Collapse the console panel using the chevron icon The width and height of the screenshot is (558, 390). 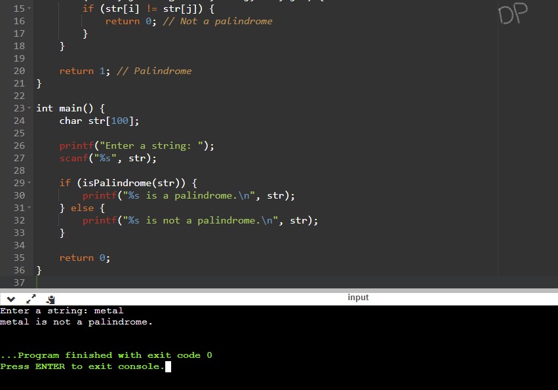(x=9, y=298)
